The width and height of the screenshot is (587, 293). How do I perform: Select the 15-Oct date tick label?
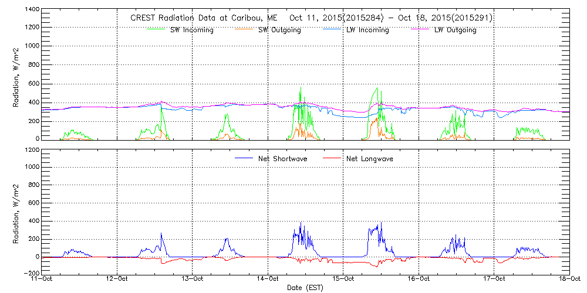(343, 279)
